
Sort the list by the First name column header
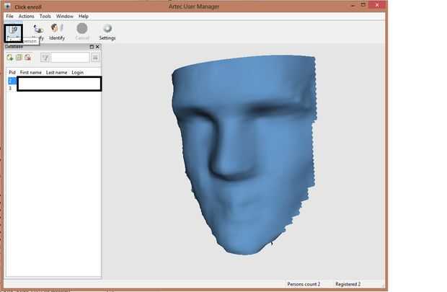(x=31, y=72)
